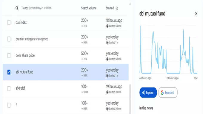
Task: Click the search magnifier icon beside Trends
Action: coord(17,8)
